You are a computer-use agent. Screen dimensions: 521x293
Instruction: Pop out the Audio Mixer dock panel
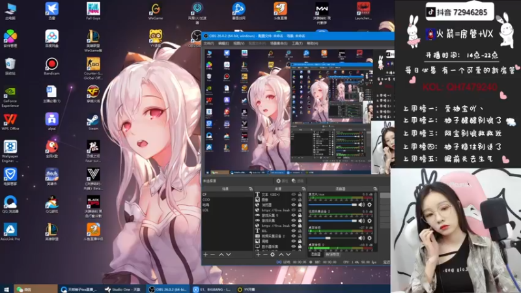click(x=375, y=189)
